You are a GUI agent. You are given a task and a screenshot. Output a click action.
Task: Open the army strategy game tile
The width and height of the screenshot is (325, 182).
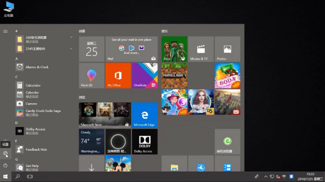pyautogui.click(x=227, y=102)
